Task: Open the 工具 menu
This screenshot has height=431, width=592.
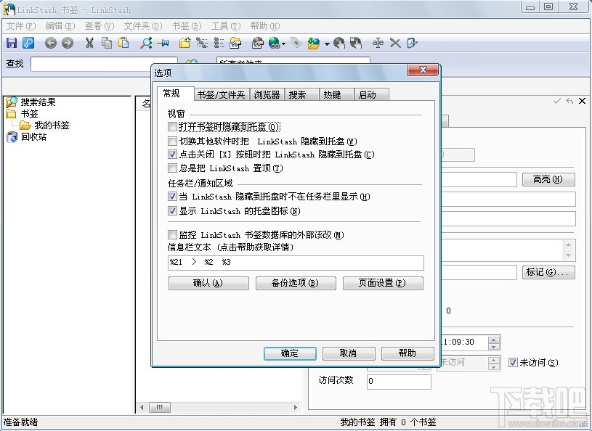Action: pyautogui.click(x=224, y=25)
